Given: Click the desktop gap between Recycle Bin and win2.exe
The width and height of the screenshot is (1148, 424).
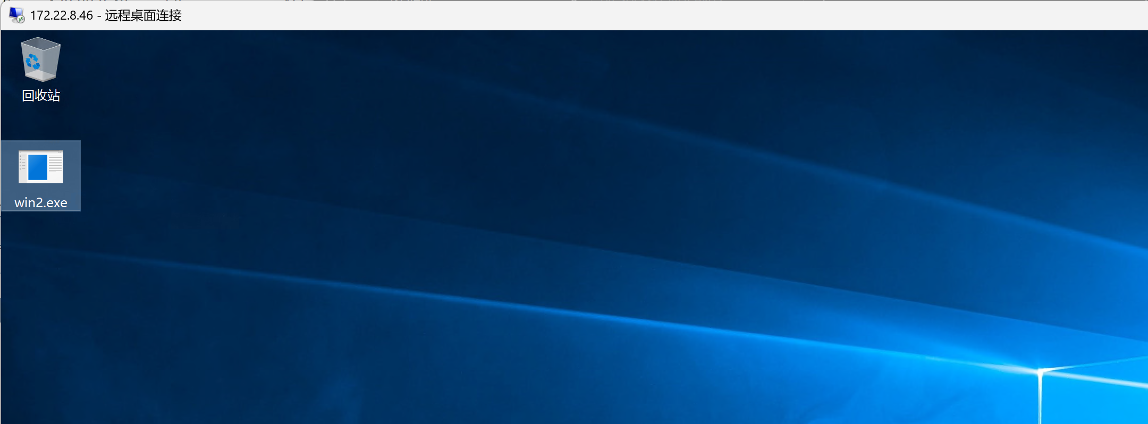Looking at the screenshot, I should 40,122.
